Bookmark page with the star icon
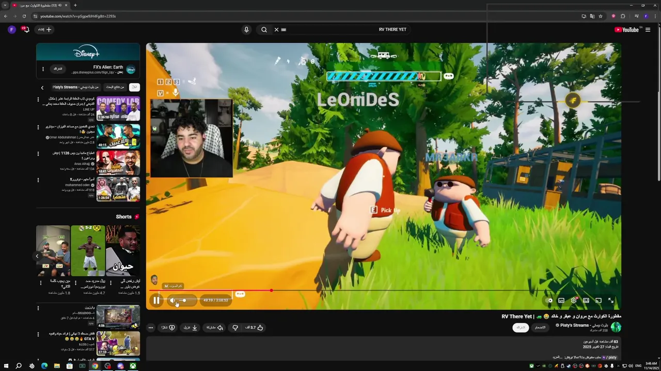The image size is (661, 371). tap(601, 16)
